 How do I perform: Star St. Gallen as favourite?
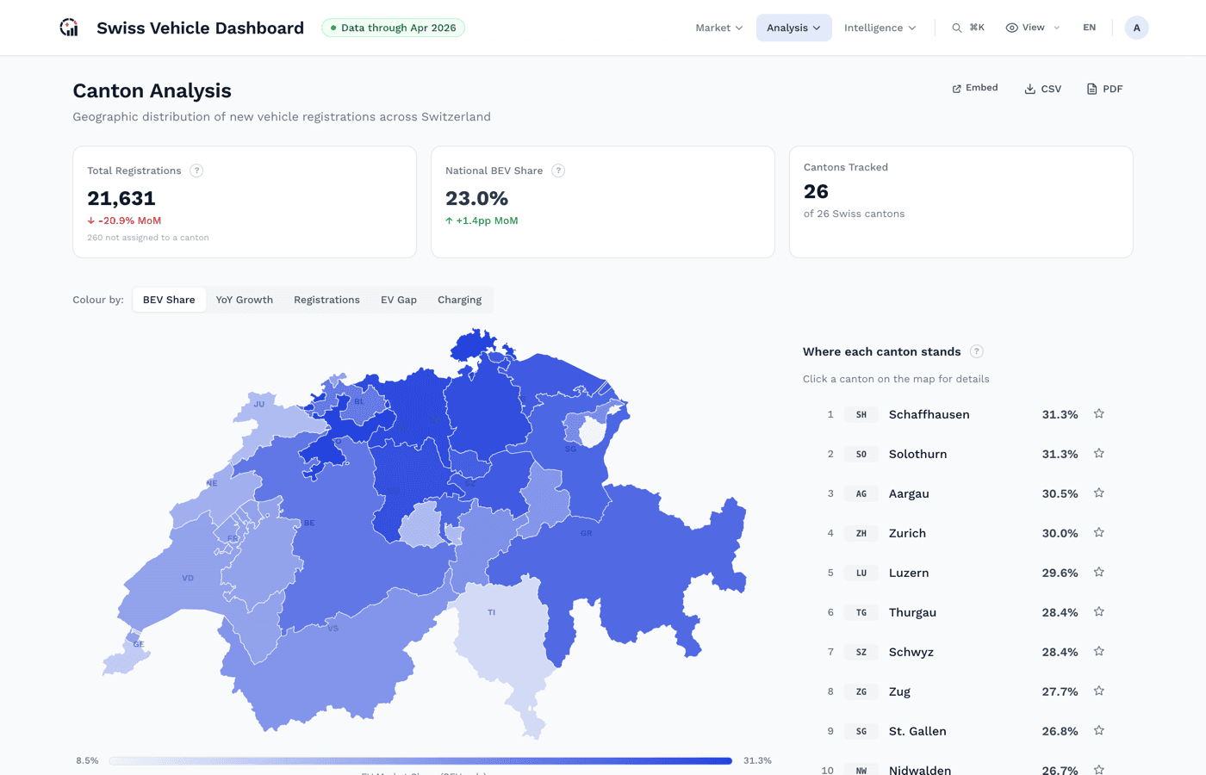click(x=1098, y=731)
